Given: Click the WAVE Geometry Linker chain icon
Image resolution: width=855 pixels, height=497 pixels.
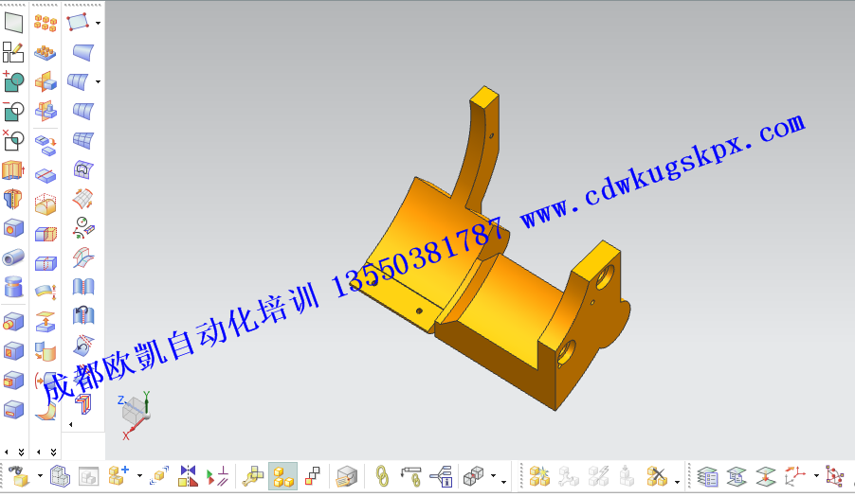Looking at the screenshot, I should pos(382,476).
